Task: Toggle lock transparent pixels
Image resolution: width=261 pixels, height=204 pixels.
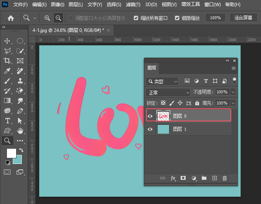Action: click(163, 103)
